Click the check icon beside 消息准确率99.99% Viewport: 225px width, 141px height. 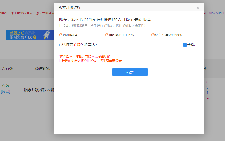pos(153,35)
